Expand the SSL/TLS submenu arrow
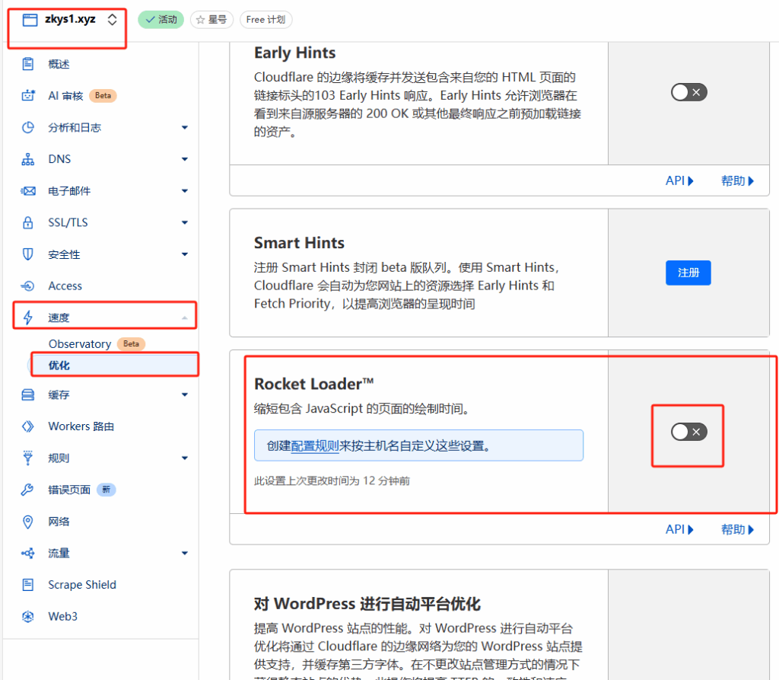Image resolution: width=779 pixels, height=680 pixels. pos(185,223)
